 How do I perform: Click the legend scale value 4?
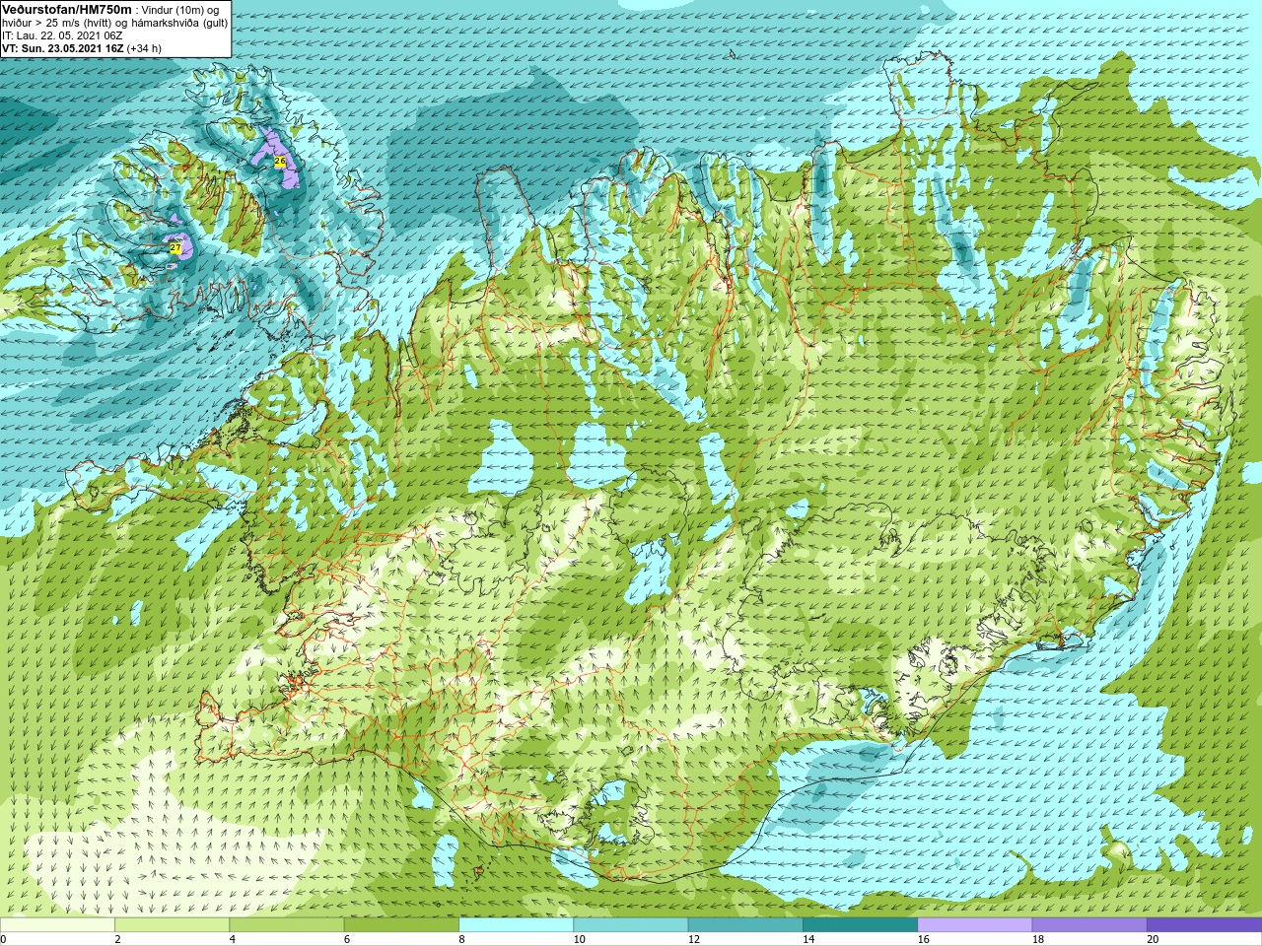(x=232, y=939)
